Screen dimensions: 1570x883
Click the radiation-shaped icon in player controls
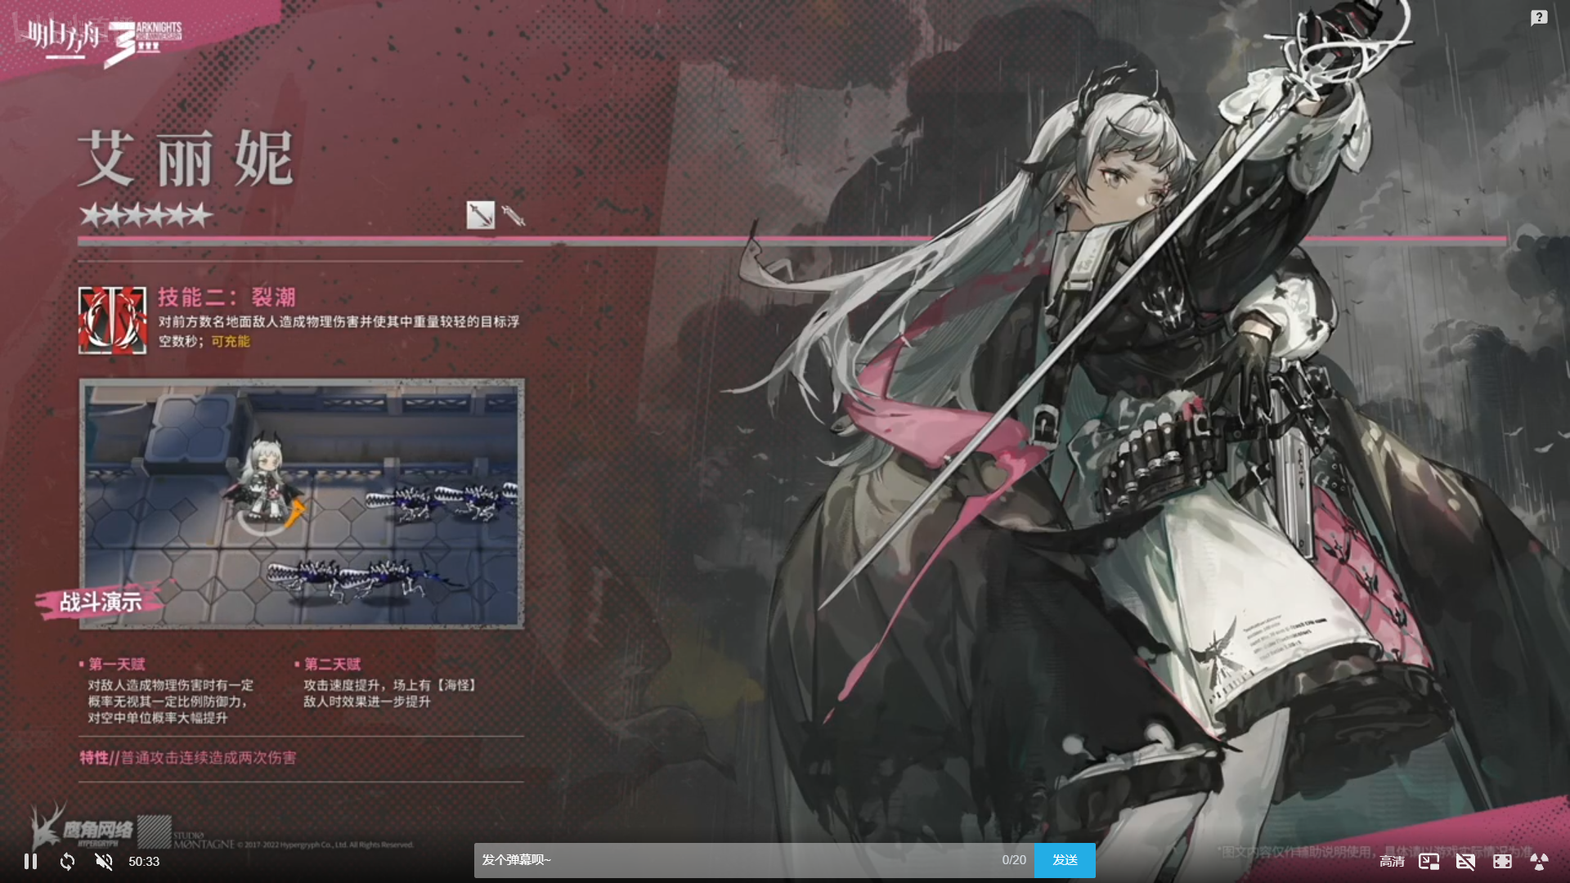[1539, 861]
